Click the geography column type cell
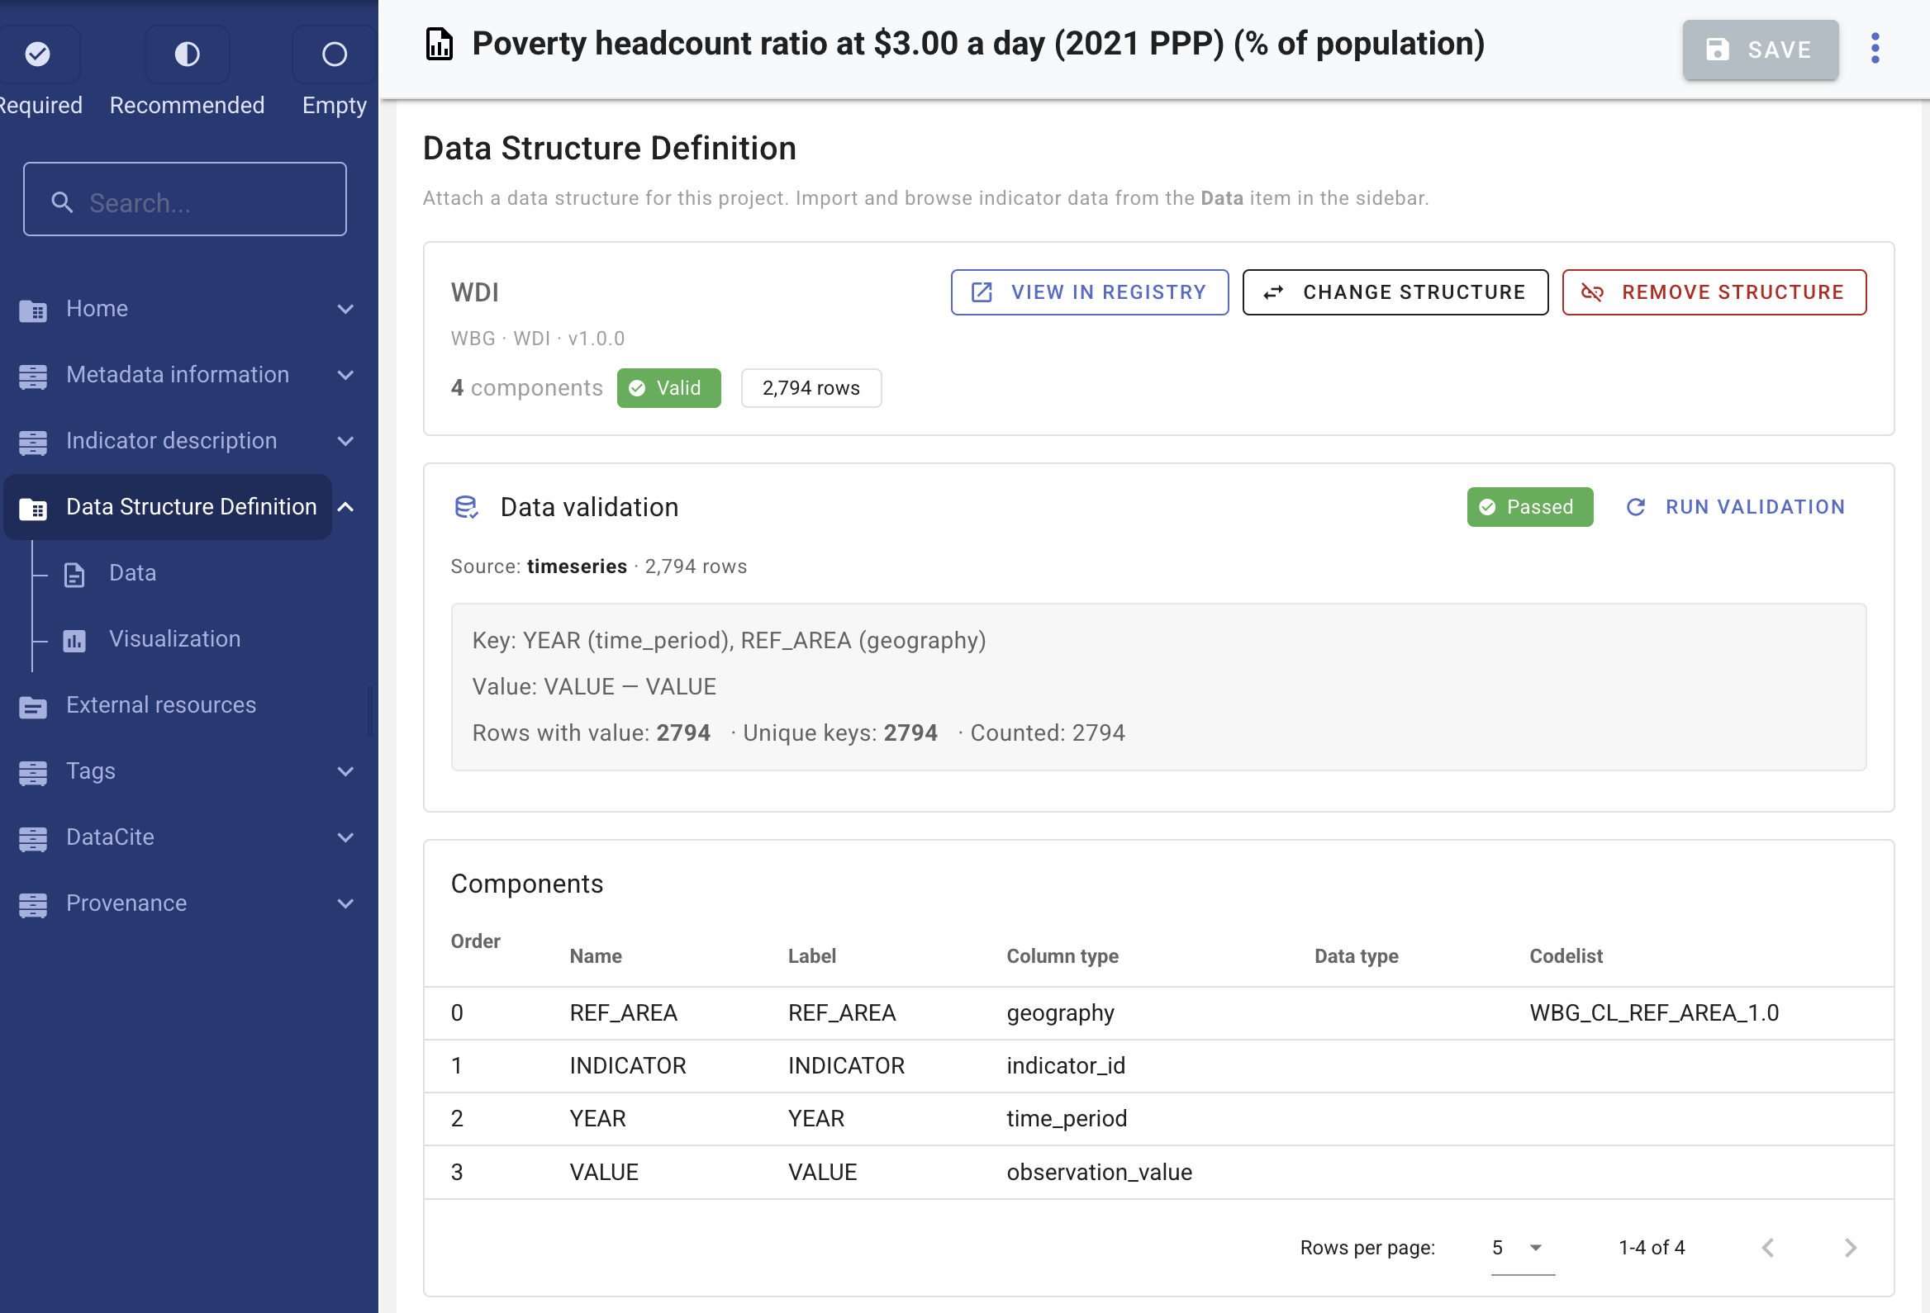Viewport: 1930px width, 1313px height. pyautogui.click(x=1061, y=1012)
